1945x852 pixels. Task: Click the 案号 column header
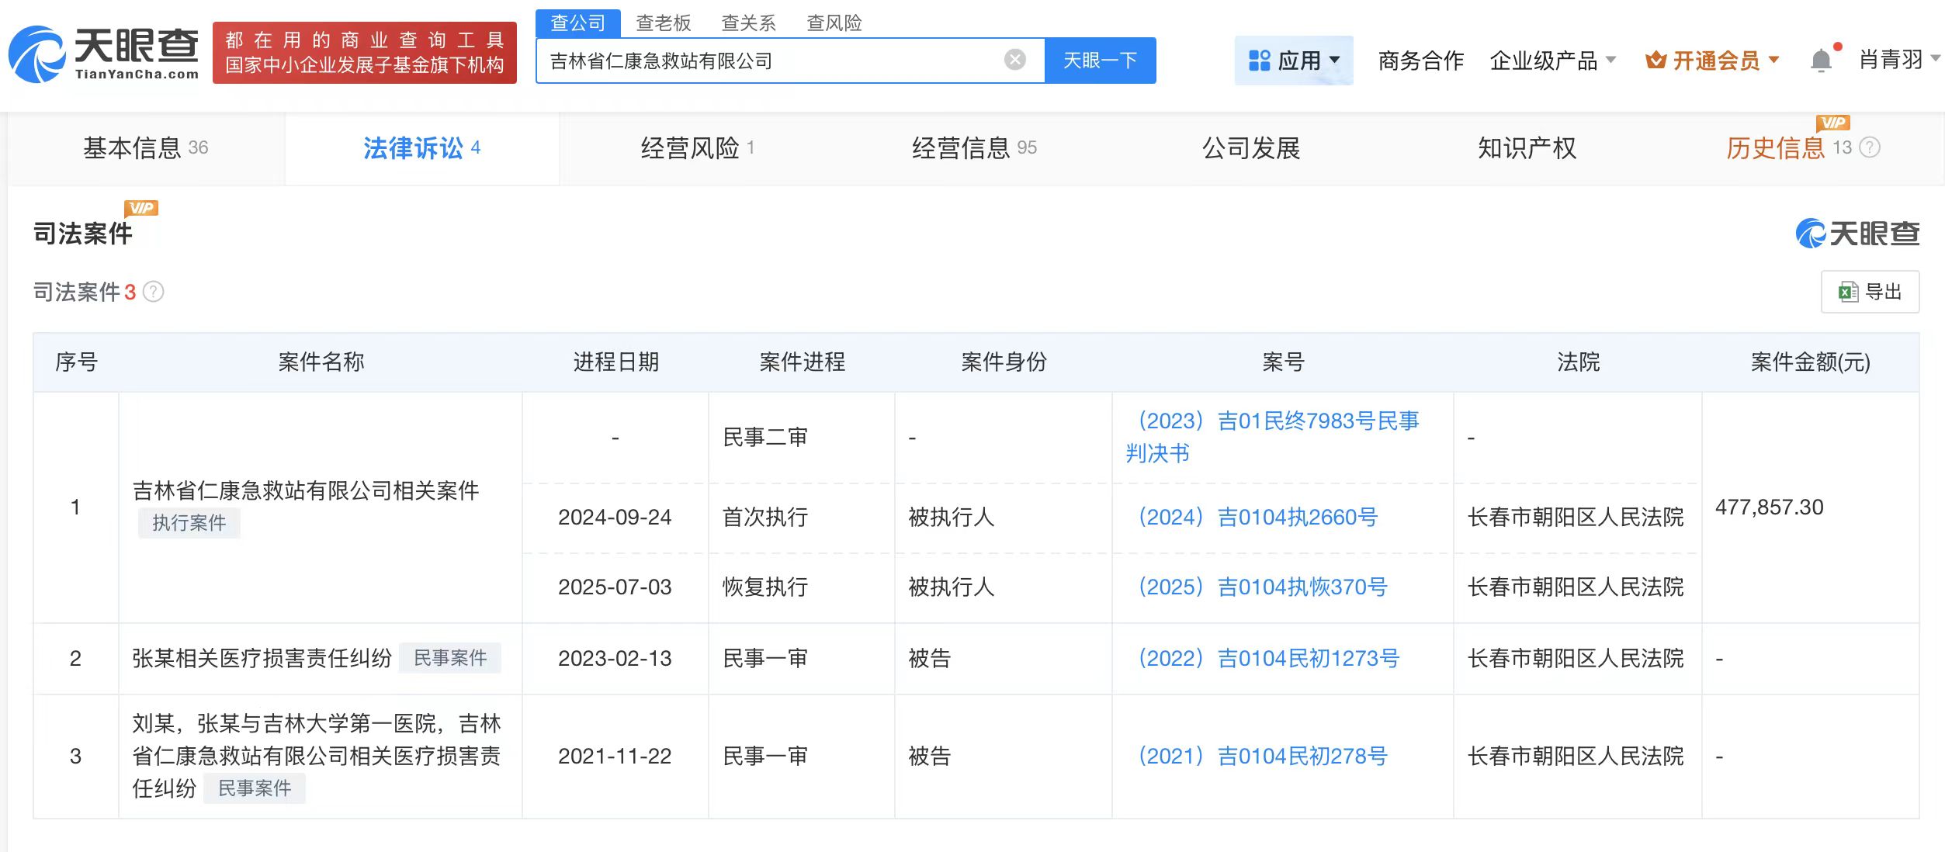tap(1283, 362)
